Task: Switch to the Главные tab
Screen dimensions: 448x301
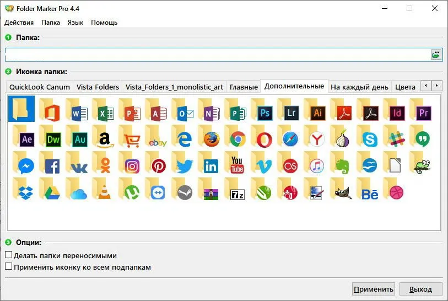Action: pyautogui.click(x=244, y=87)
